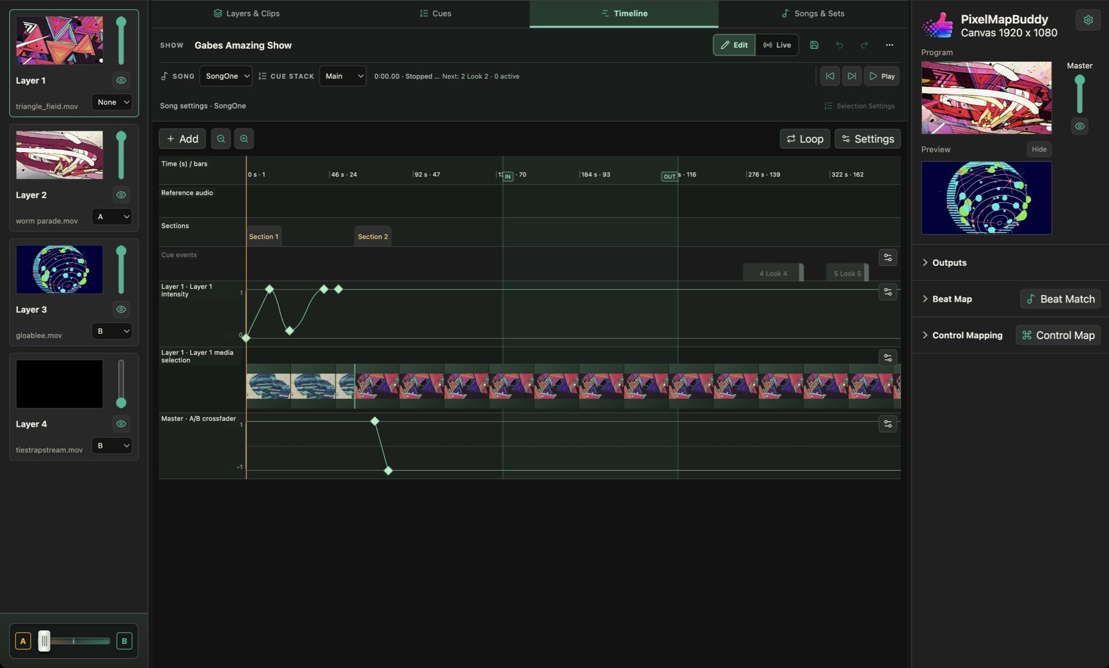Toggle Layer 3 visibility eye

tap(121, 309)
